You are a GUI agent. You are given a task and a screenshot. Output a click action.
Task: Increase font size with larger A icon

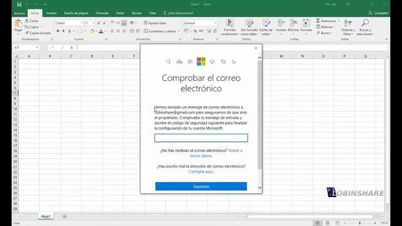[x=99, y=23]
